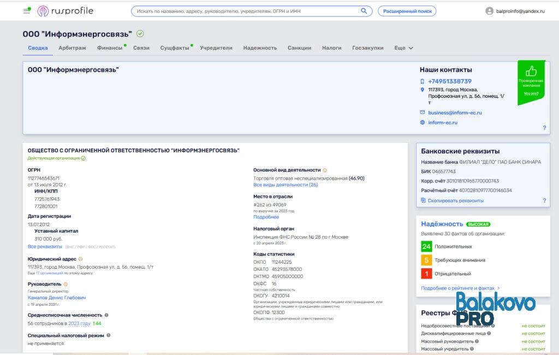
Task: Open business@inform-ec.ru email link
Action: (455, 113)
